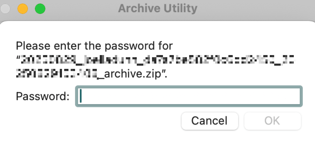Zoom the window with the green button
This screenshot has width=315, height=142.
40,9
